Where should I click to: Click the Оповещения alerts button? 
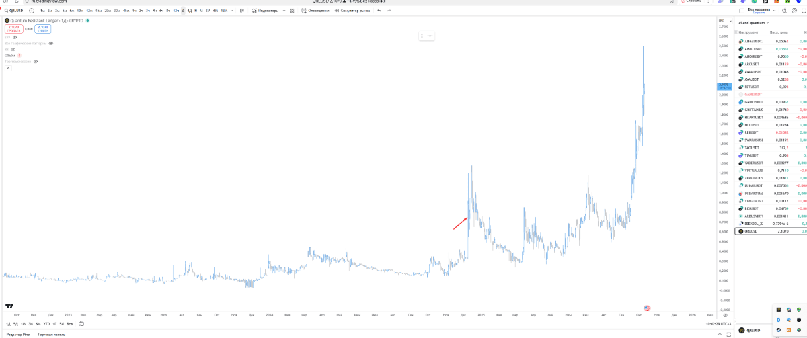[316, 11]
